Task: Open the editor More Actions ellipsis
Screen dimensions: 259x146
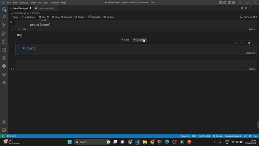Action: pos(255,8)
